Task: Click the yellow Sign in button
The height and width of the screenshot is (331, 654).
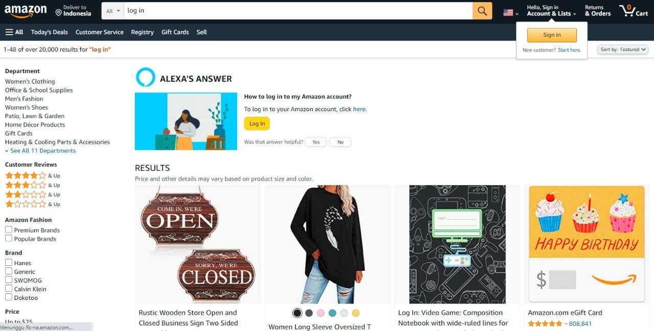Action: [x=552, y=35]
